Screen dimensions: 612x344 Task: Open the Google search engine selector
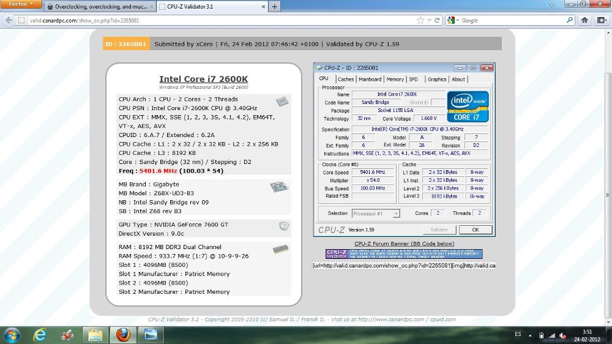pos(453,20)
